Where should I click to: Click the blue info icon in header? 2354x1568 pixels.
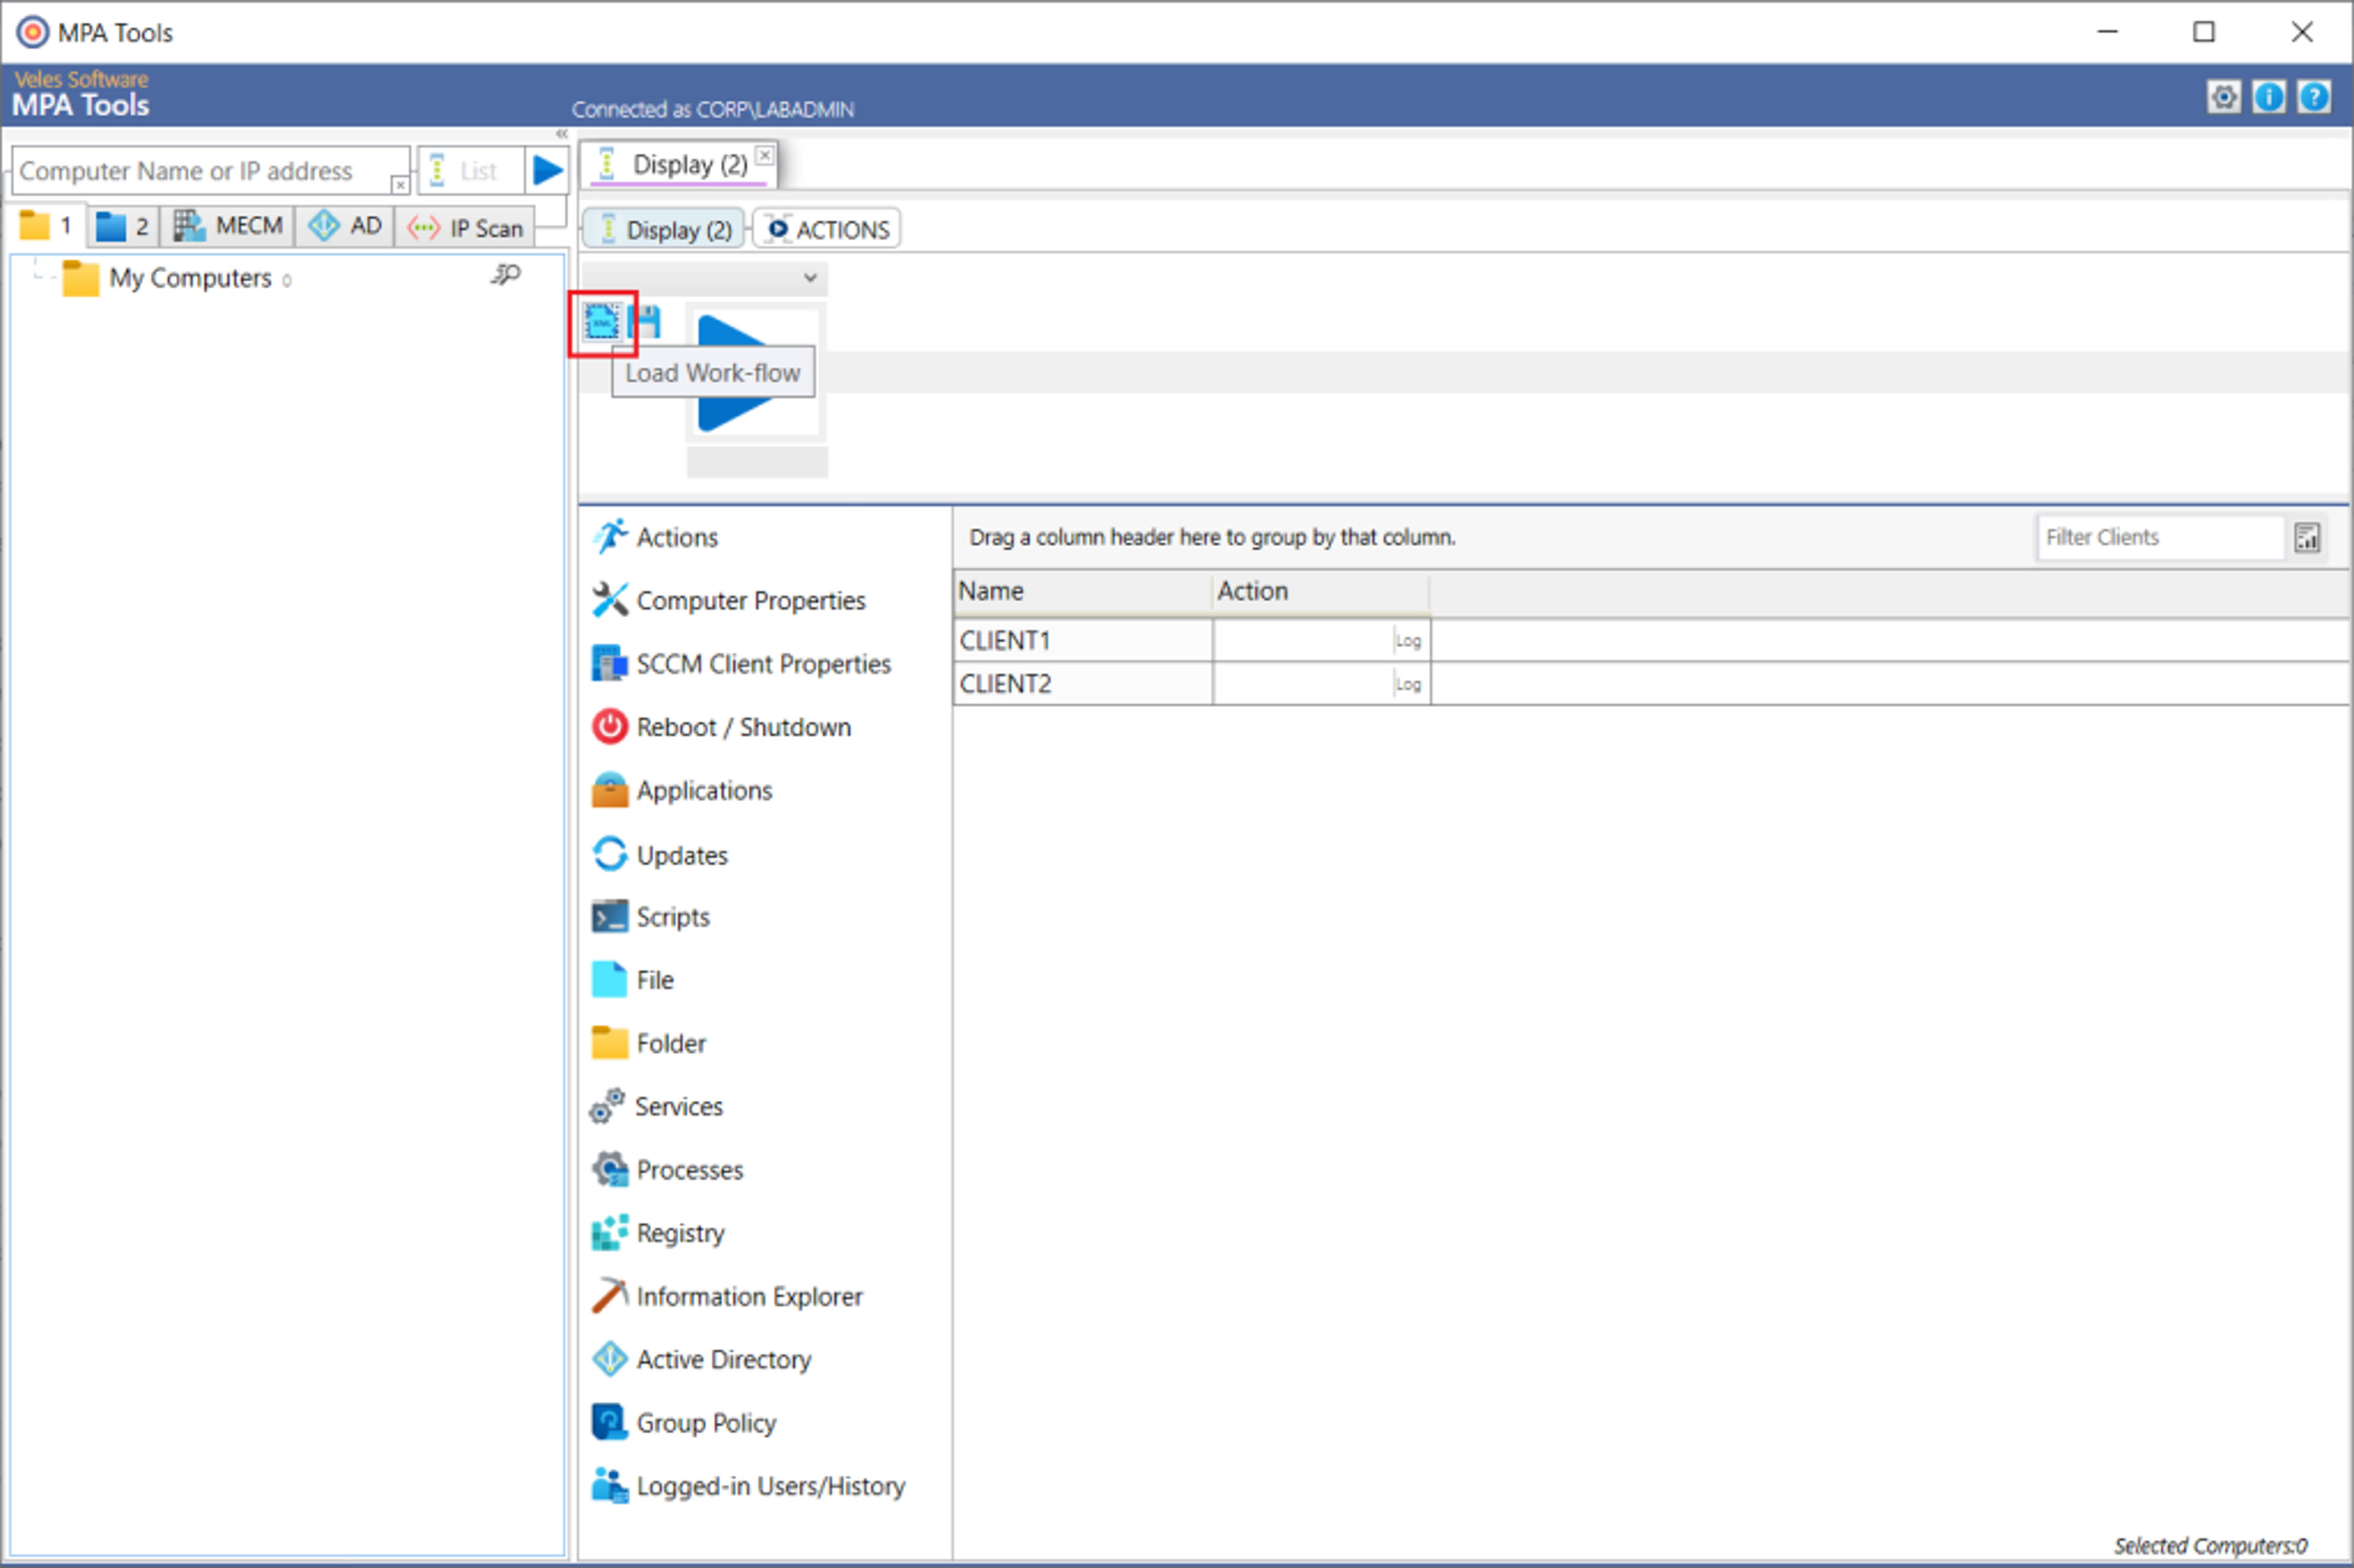2268,97
